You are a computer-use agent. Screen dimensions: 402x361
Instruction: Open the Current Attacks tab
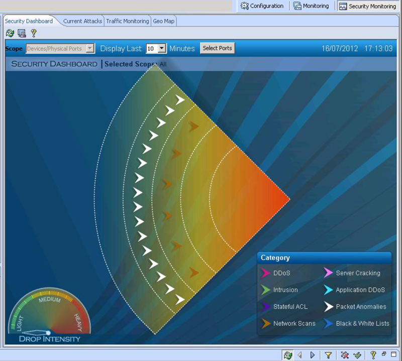click(82, 21)
